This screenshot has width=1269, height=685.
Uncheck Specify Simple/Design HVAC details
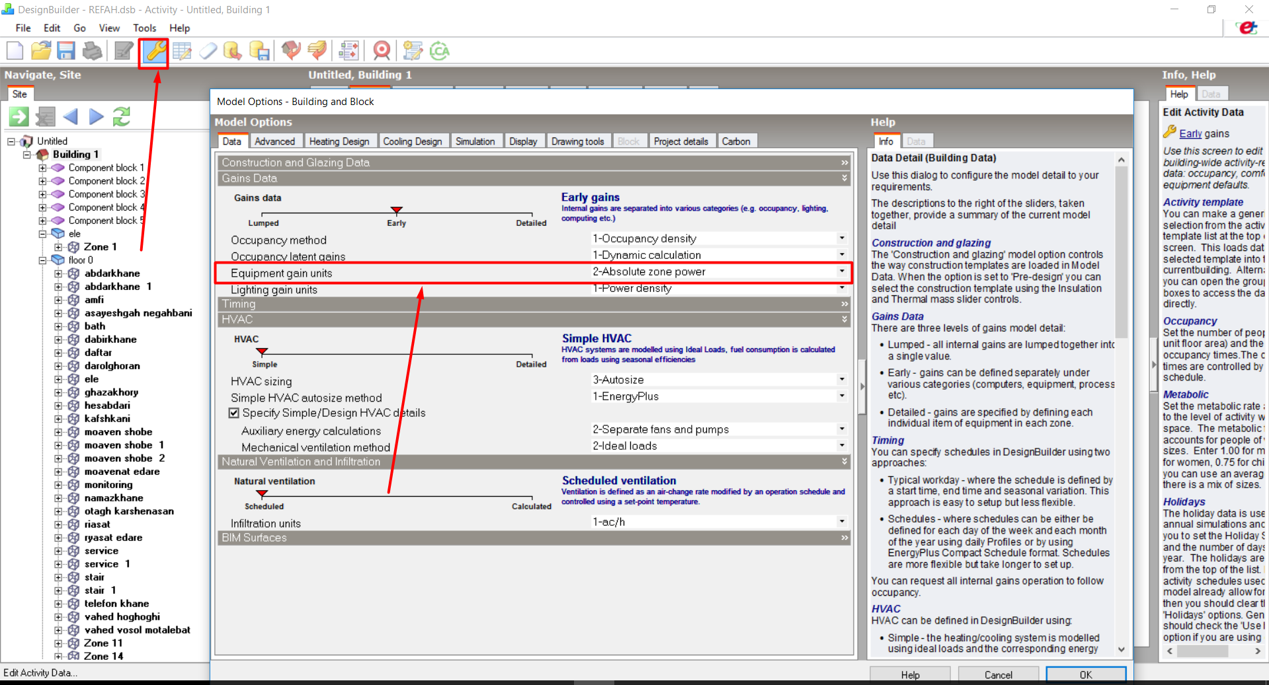click(x=234, y=413)
